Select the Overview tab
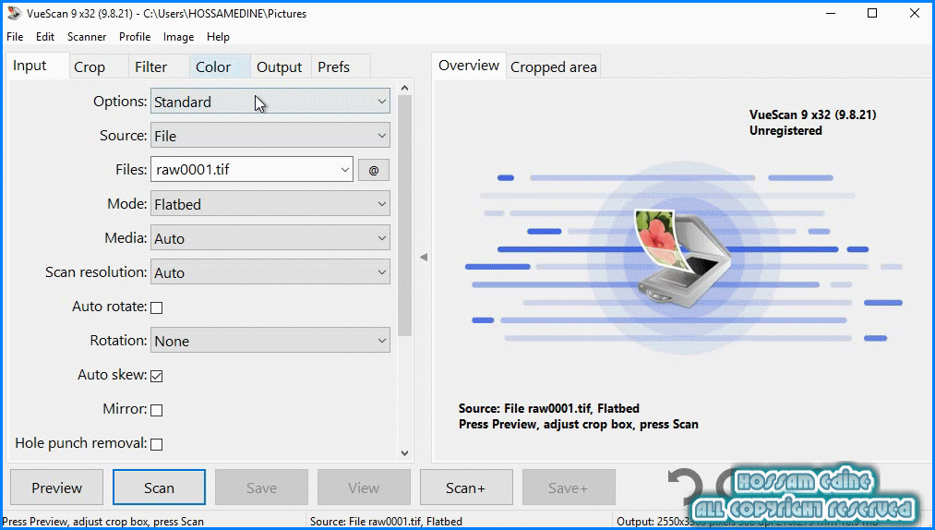 point(469,66)
